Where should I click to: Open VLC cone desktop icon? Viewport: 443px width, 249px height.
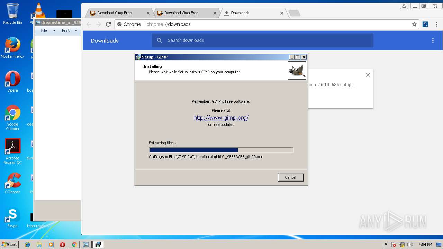(39, 10)
